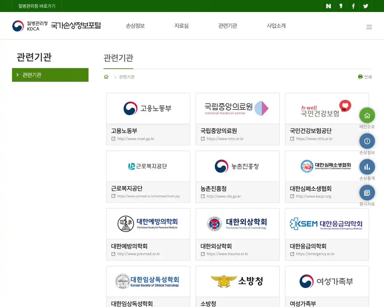Click the 농촌진흥청 logo image

tap(237, 166)
